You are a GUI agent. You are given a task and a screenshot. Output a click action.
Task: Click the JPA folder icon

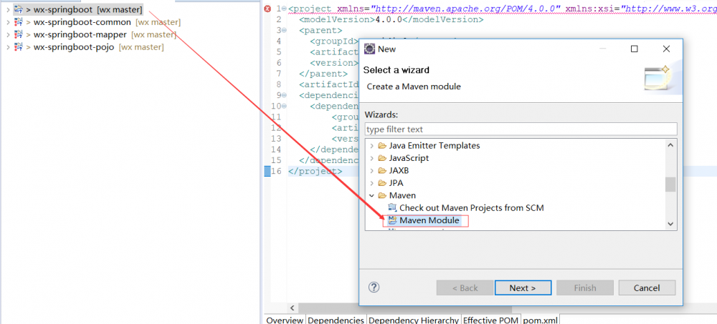382,183
